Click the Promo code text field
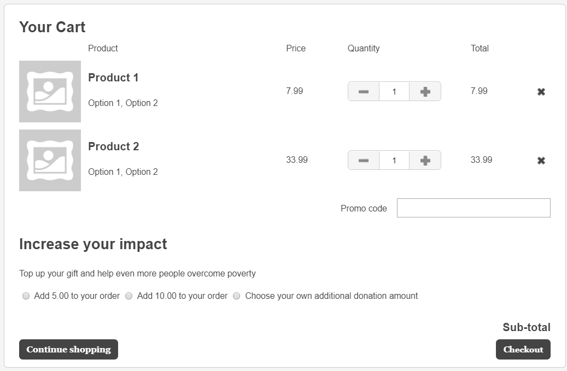Screen dimensions: 567x371 pos(473,208)
